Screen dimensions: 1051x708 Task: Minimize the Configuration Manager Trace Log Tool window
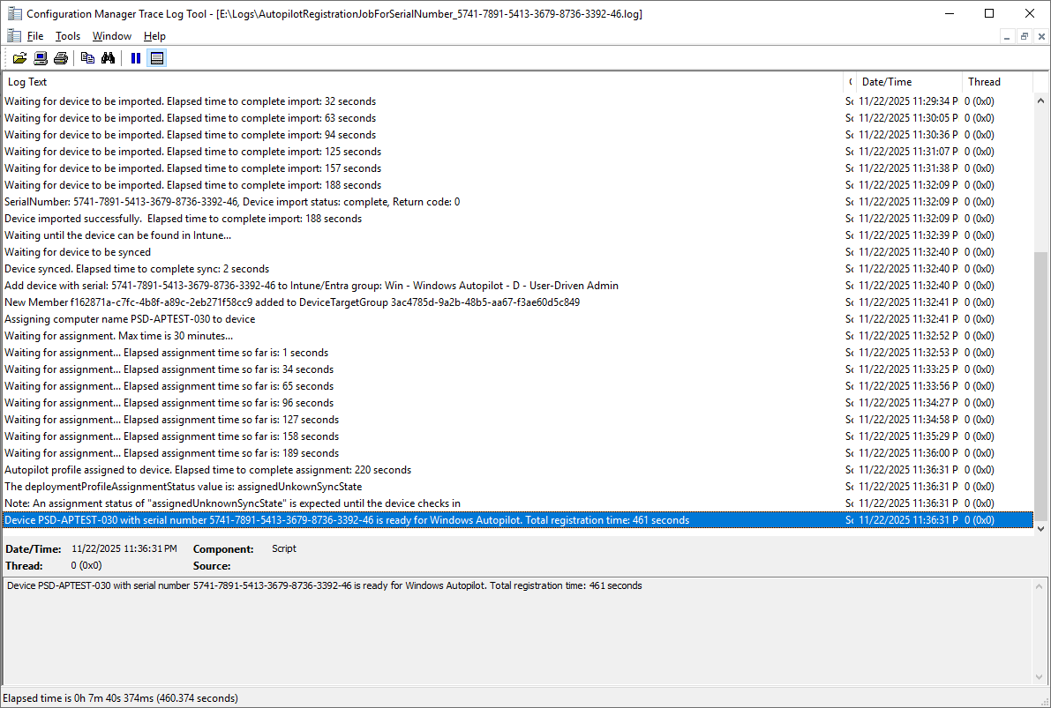tap(950, 13)
